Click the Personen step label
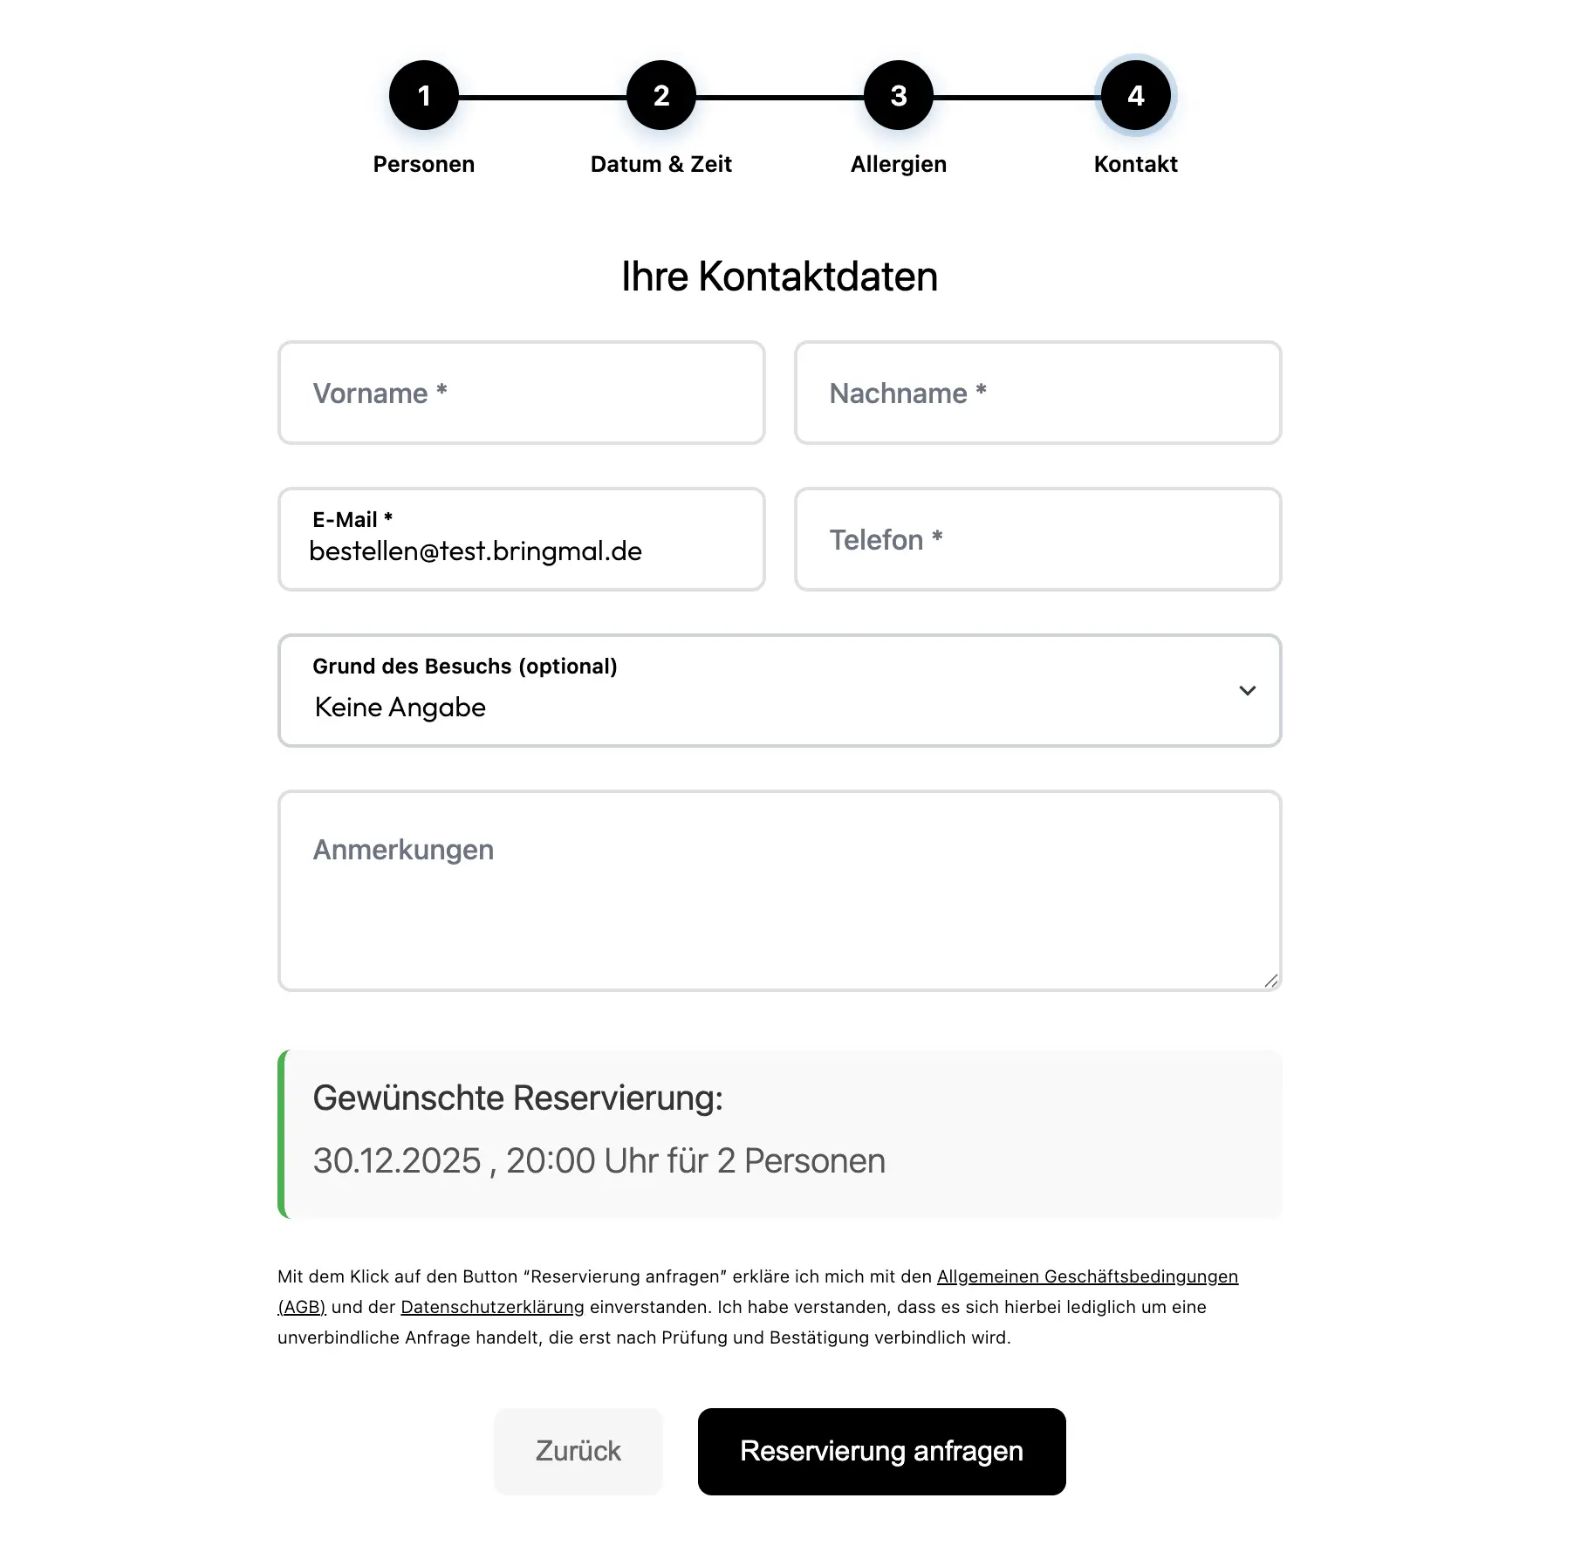Viewport: 1581px width, 1546px height. (424, 163)
